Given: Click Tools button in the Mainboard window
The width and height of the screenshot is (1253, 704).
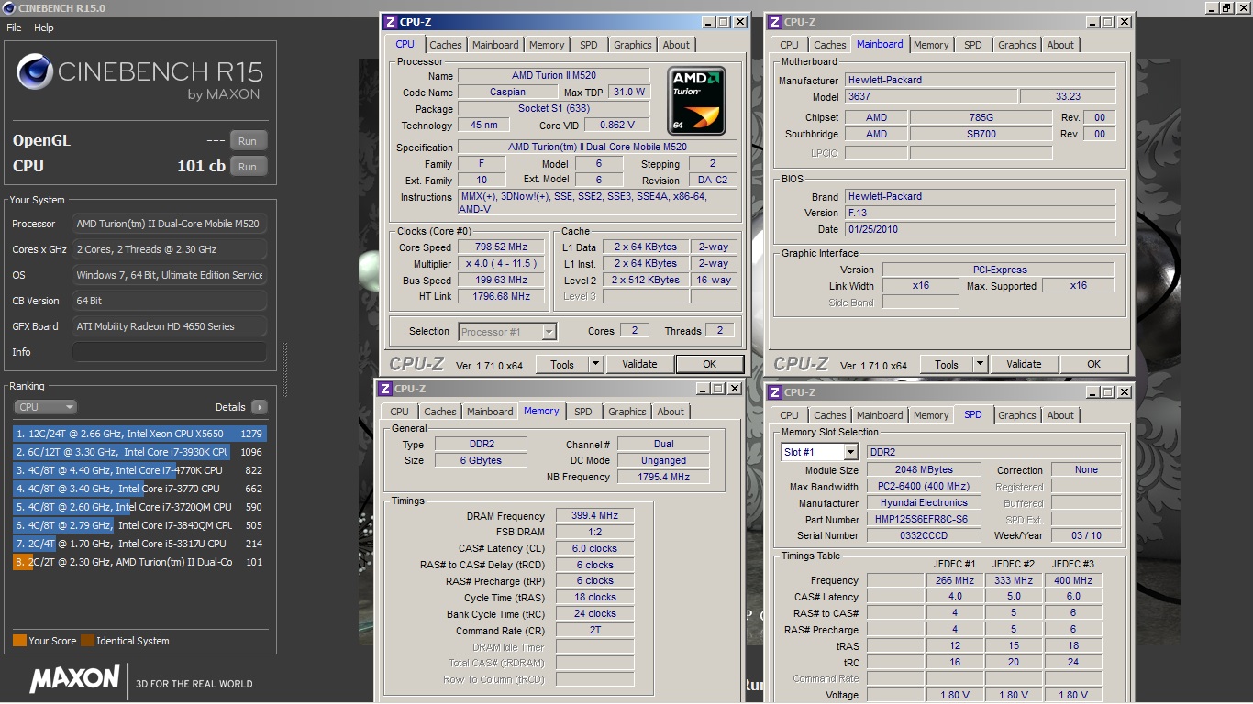Looking at the screenshot, I should click(947, 364).
